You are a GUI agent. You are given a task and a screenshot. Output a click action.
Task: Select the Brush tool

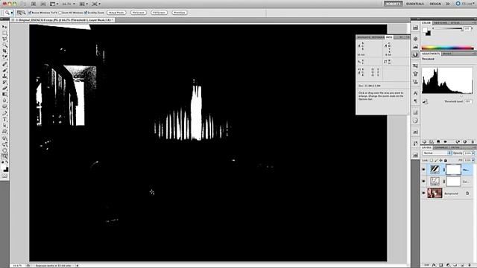[x=5, y=70]
